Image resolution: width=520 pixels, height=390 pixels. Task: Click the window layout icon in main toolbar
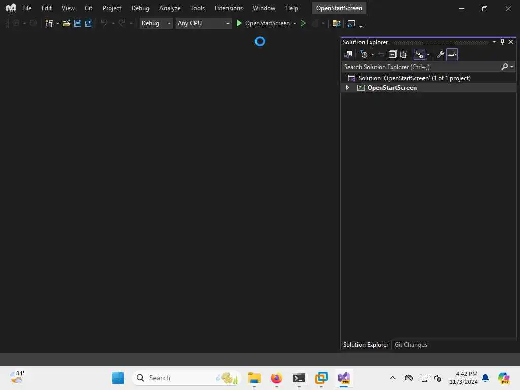pos(351,23)
